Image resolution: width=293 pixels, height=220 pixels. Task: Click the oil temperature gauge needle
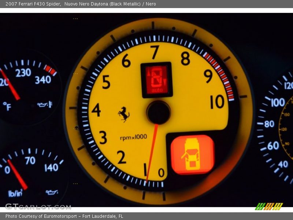pos(10,85)
